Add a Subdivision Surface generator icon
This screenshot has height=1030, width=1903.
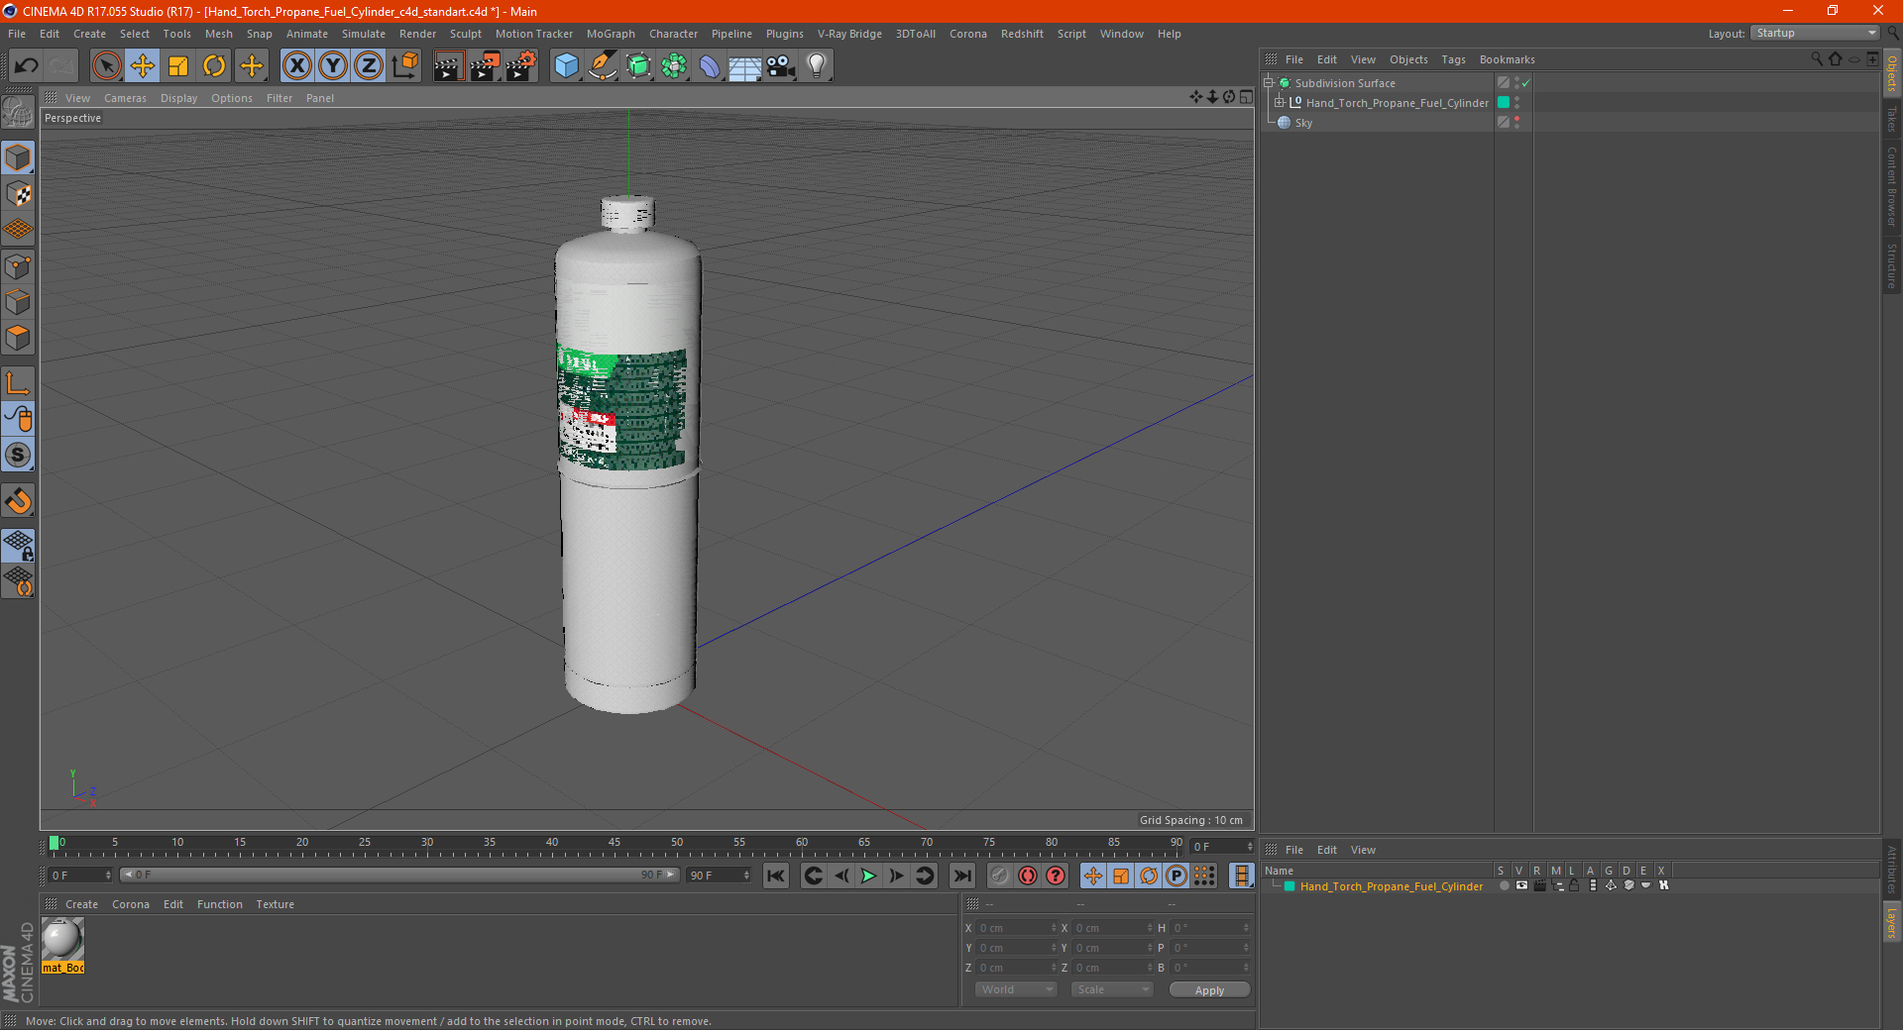pos(638,66)
